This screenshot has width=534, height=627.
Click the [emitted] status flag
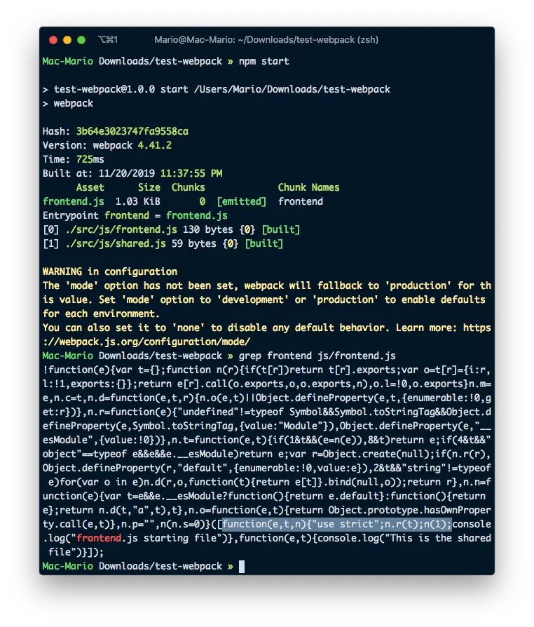[x=241, y=201]
